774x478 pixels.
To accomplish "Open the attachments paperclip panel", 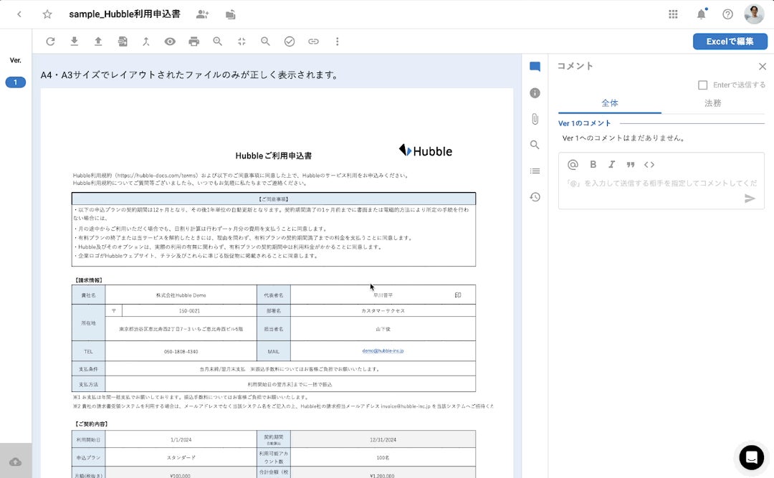I will 535,119.
